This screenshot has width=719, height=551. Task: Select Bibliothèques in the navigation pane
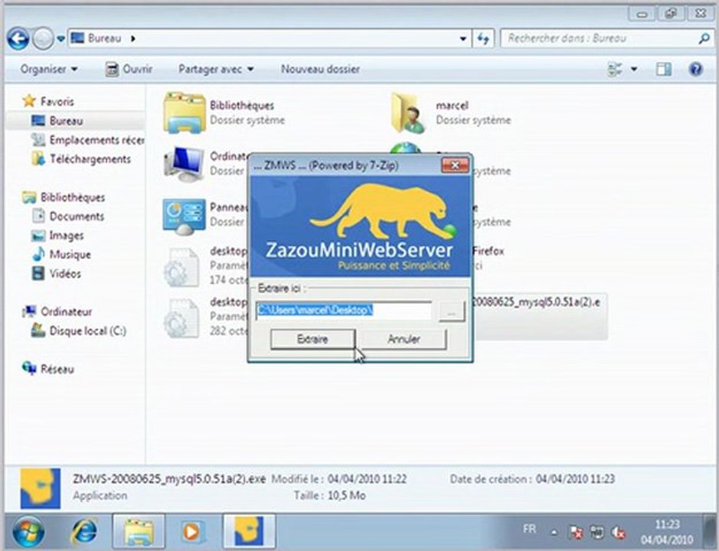pos(64,197)
